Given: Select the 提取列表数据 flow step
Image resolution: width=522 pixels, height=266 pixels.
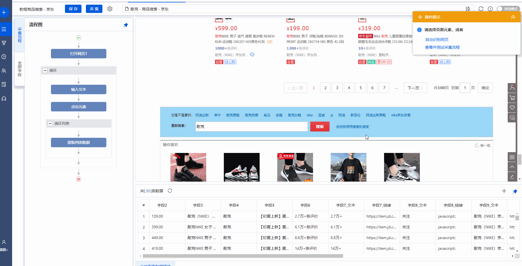Looking at the screenshot, I should (x=78, y=142).
